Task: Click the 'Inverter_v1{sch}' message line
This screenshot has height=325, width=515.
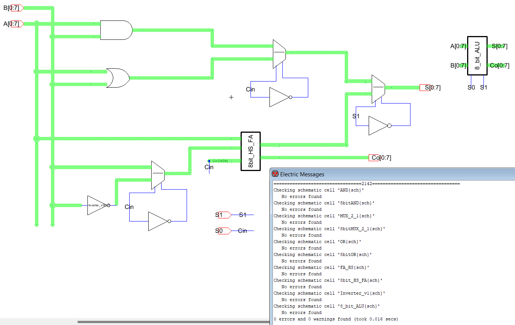Action: pyautogui.click(x=329, y=293)
